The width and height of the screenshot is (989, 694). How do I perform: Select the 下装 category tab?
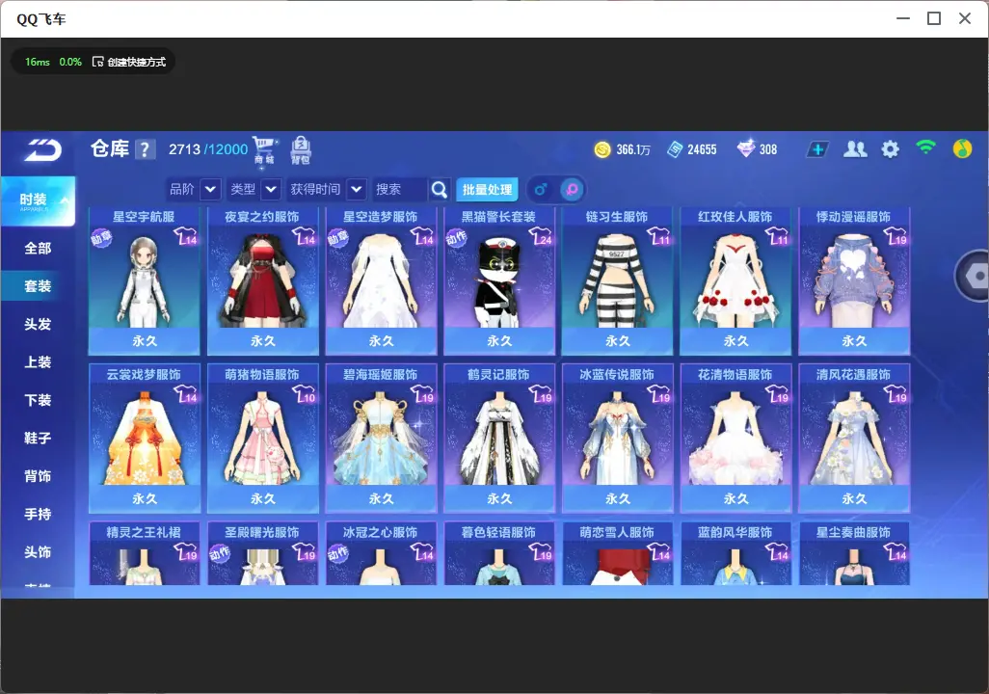coord(38,400)
